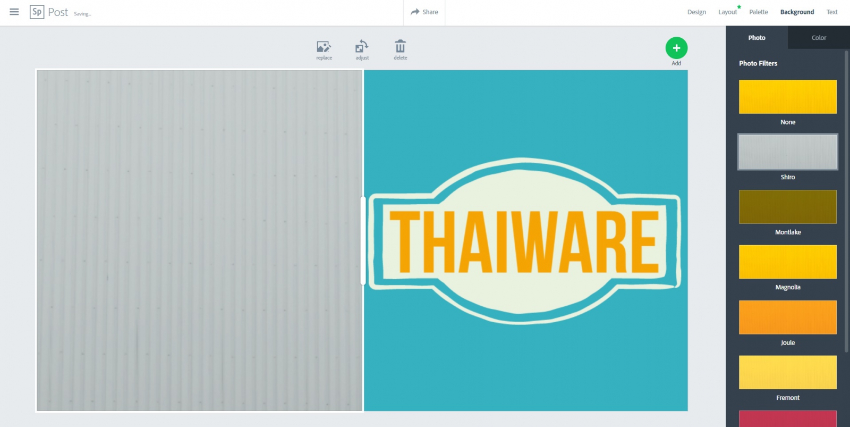Viewport: 850px width, 427px height.
Task: Switch to the Photo sub-tab
Action: coord(756,38)
